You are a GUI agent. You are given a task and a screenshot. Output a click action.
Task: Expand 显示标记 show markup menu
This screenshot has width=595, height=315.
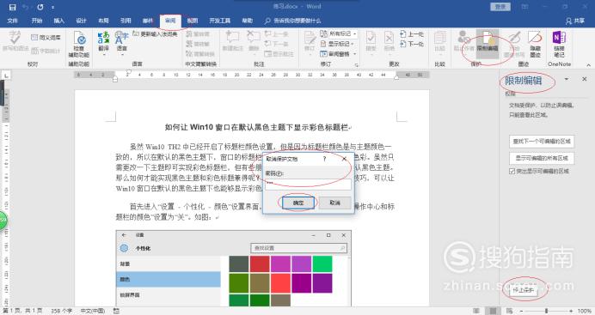[x=337, y=44]
